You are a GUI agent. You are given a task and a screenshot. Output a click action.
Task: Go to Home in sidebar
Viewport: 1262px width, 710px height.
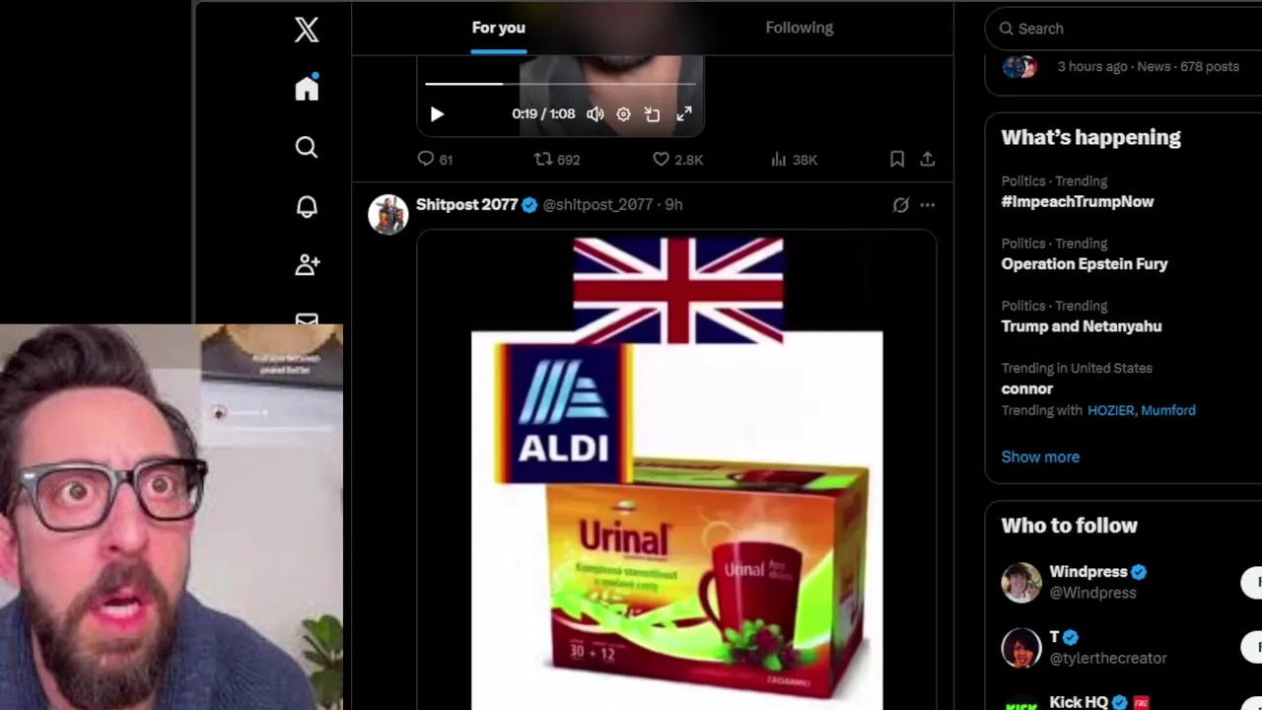tap(307, 88)
